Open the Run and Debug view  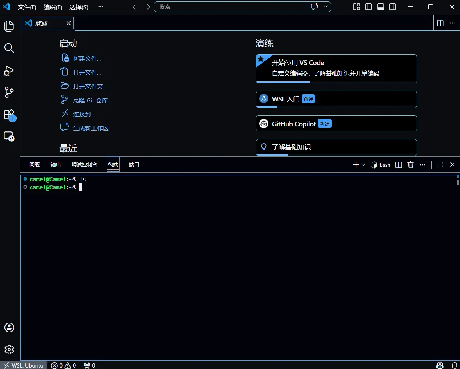tap(9, 70)
